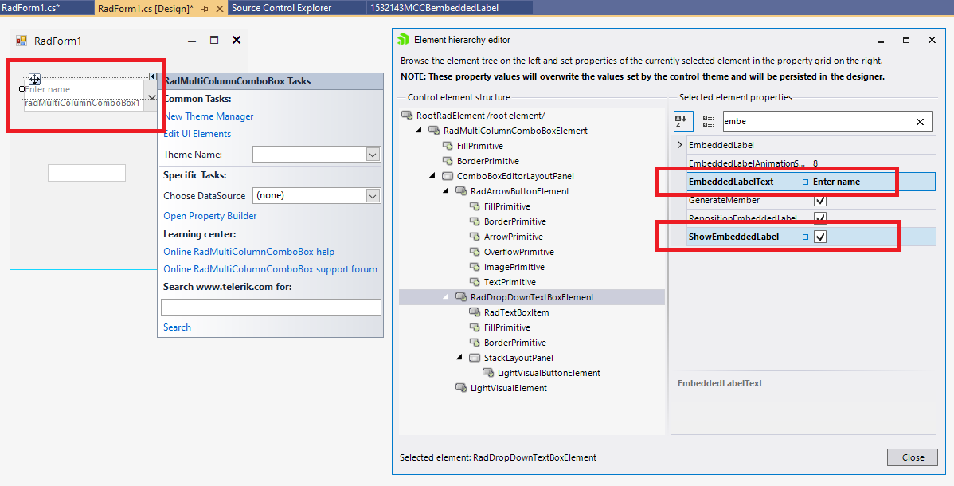
Task: Open Online RadMultiColumnComboBox support forum link
Action: [270, 269]
